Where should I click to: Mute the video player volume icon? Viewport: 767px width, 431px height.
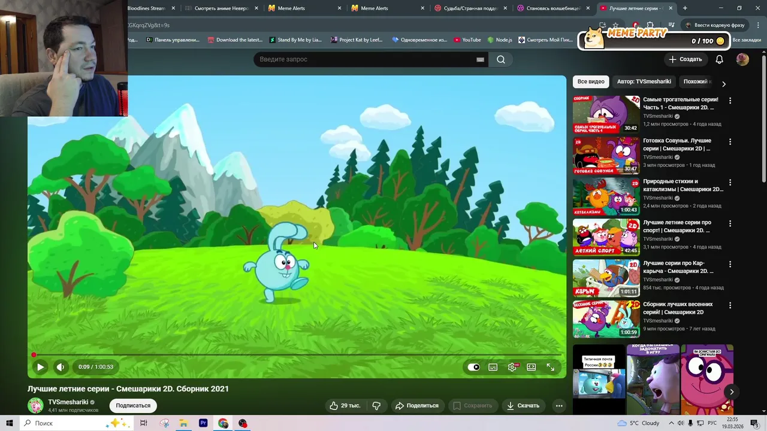pyautogui.click(x=61, y=367)
